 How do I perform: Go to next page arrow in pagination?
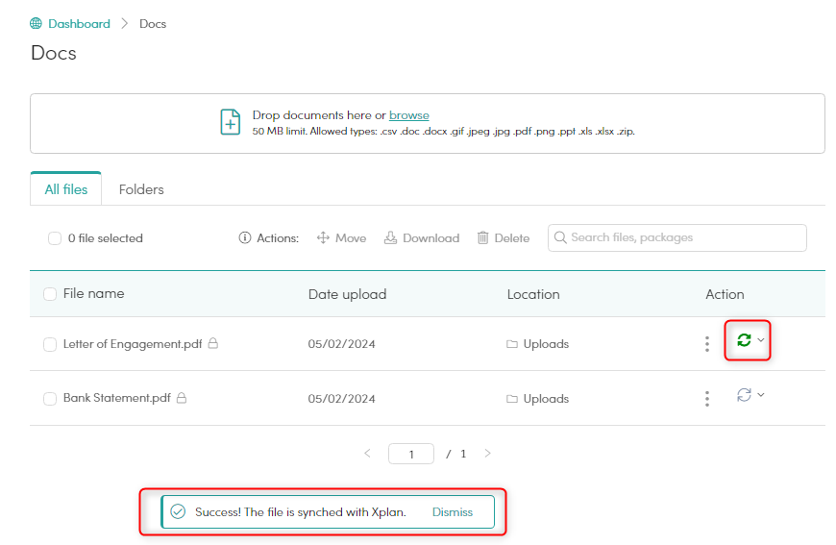(487, 454)
